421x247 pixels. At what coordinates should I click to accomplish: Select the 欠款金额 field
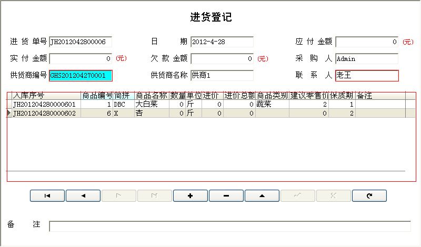pos(222,58)
